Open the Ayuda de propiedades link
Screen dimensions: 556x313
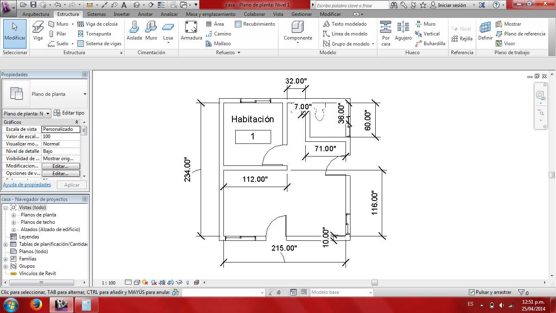pyautogui.click(x=27, y=185)
